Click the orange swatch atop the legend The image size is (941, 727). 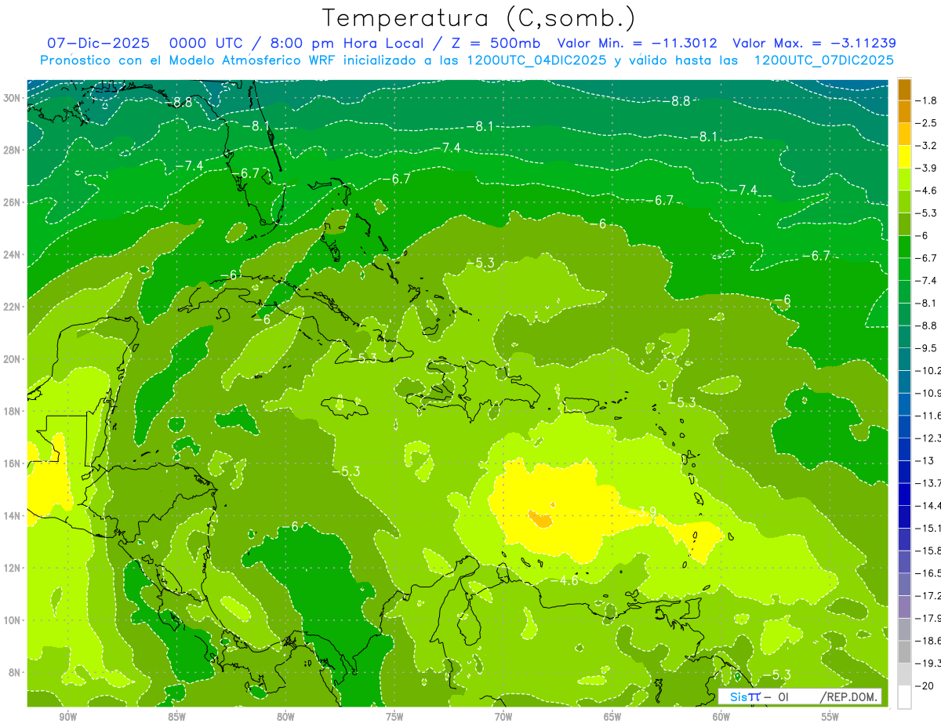[x=904, y=89]
